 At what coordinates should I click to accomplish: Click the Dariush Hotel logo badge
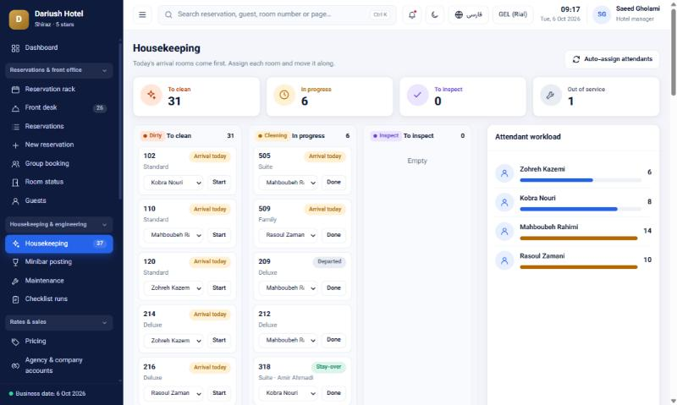[19, 19]
